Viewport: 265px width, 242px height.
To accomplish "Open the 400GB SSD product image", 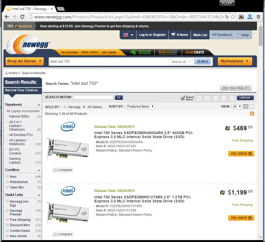I will click(68, 148).
